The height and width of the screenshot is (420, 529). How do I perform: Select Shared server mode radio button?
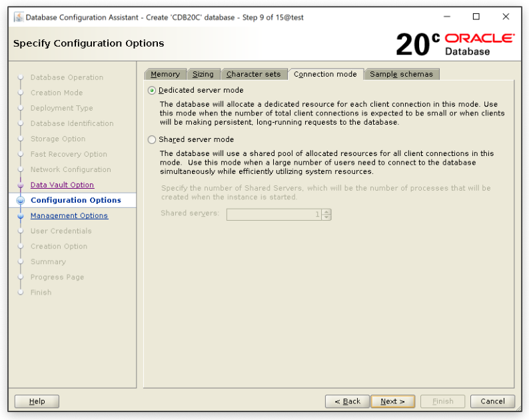click(x=152, y=140)
